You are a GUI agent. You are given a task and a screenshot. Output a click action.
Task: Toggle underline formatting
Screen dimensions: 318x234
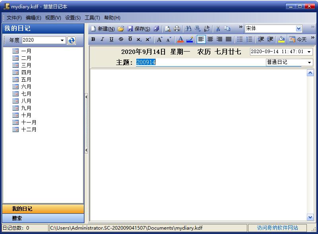[111, 39]
